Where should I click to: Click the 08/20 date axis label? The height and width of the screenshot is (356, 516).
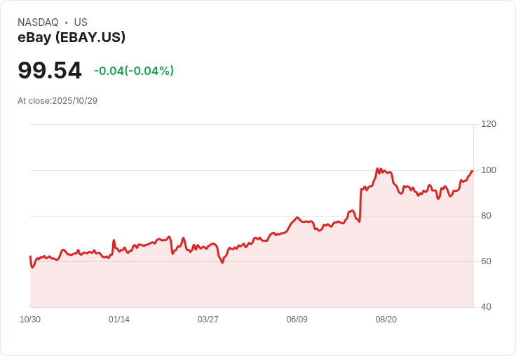coord(386,320)
